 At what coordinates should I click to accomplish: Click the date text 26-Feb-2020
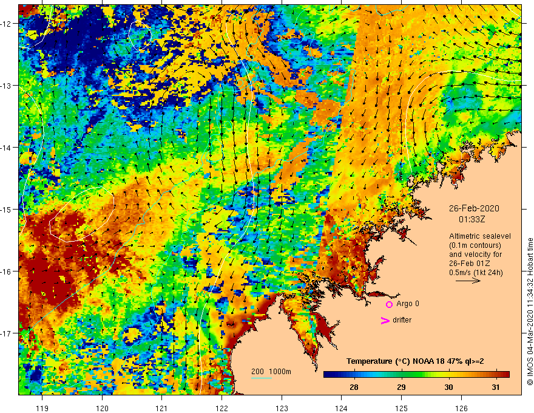pyautogui.click(x=474, y=208)
